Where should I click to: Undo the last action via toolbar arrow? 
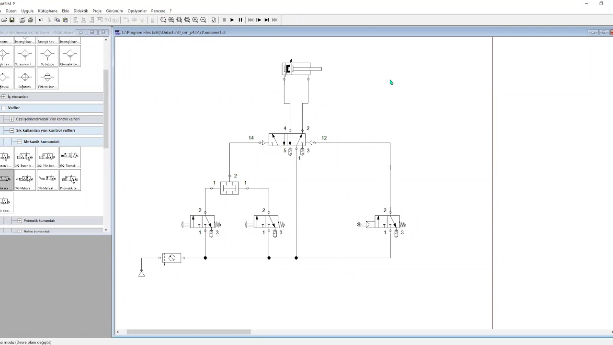pos(41,20)
